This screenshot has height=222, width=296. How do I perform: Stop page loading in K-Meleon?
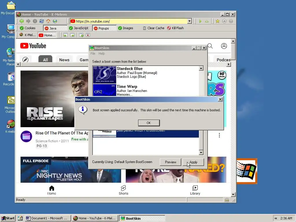click(x=35, y=21)
